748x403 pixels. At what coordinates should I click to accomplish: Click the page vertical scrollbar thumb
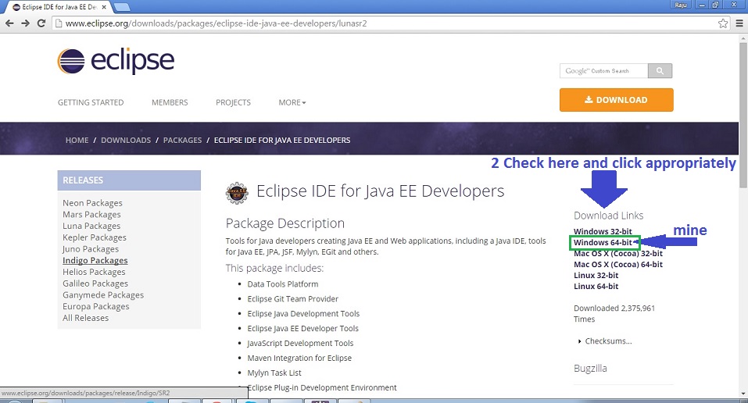743,116
